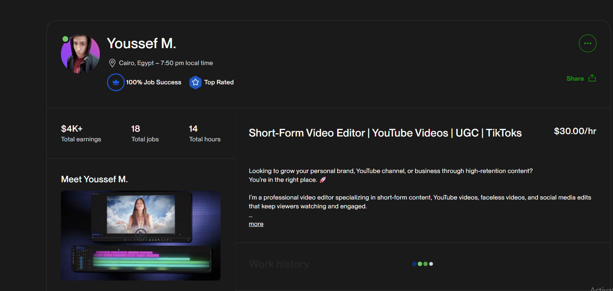Click the 100% Job Success label
The width and height of the screenshot is (613, 291).
click(154, 82)
